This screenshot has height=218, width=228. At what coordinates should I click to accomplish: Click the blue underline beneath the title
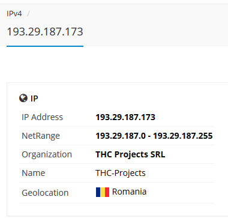(x=45, y=46)
